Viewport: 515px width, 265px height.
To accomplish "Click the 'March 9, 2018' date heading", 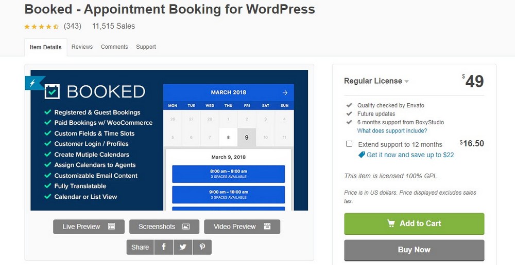I will pos(229,157).
